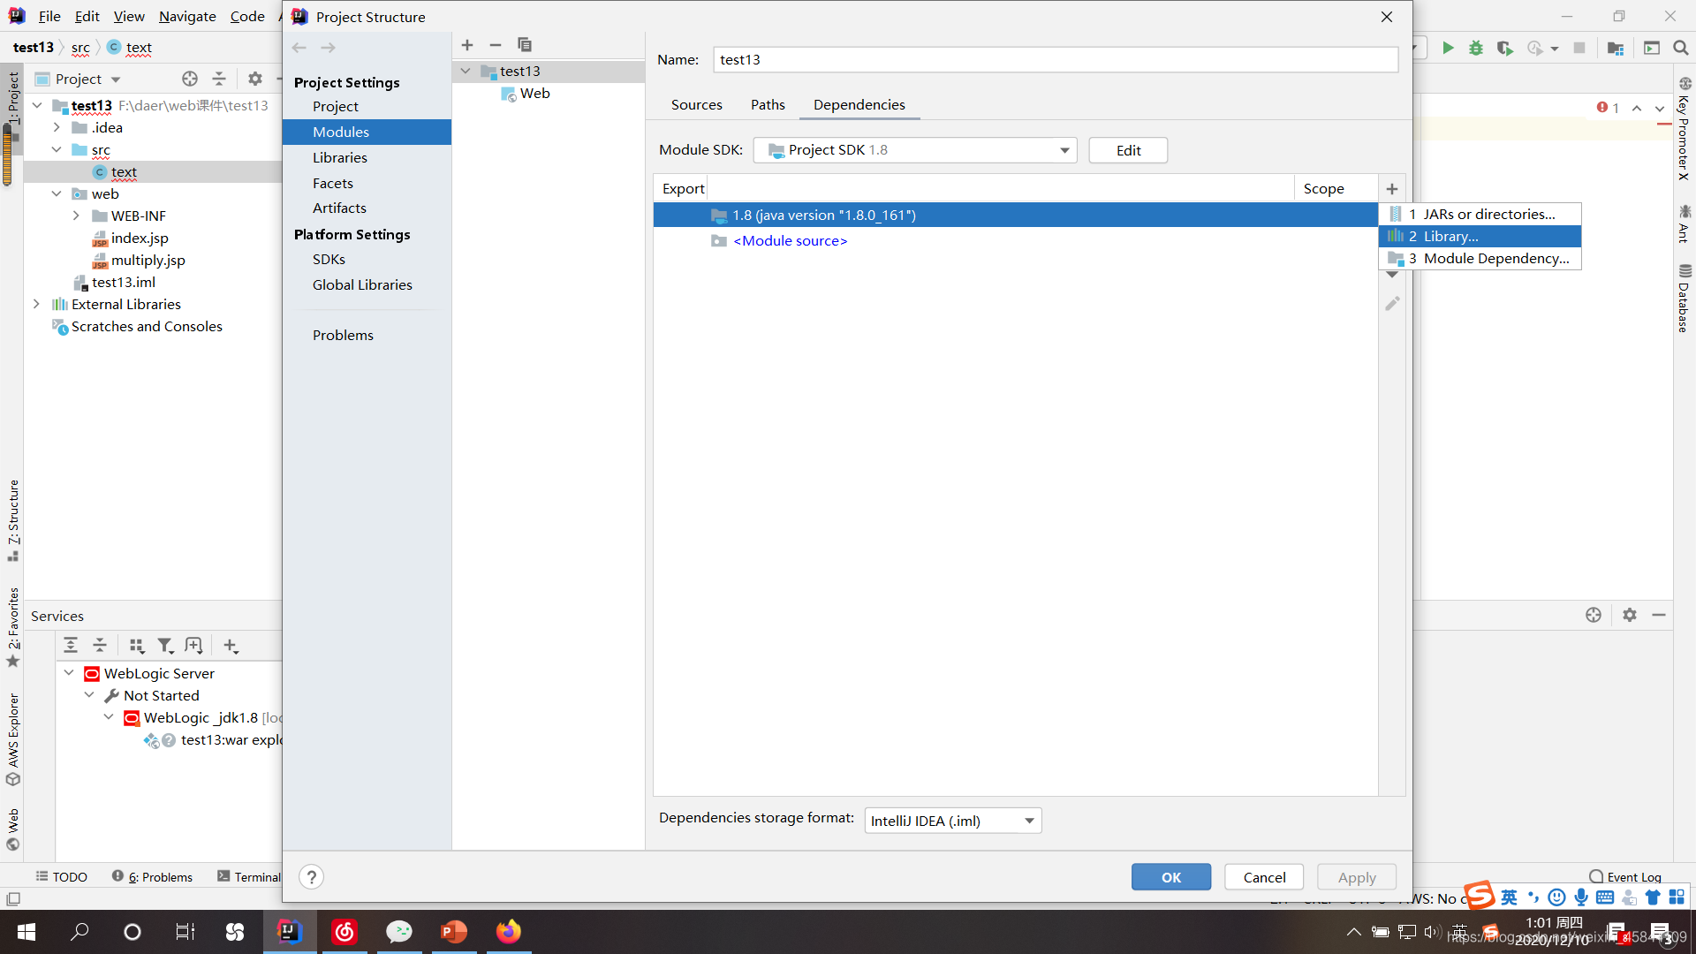
Task: Filter services icon
Action: [165, 646]
